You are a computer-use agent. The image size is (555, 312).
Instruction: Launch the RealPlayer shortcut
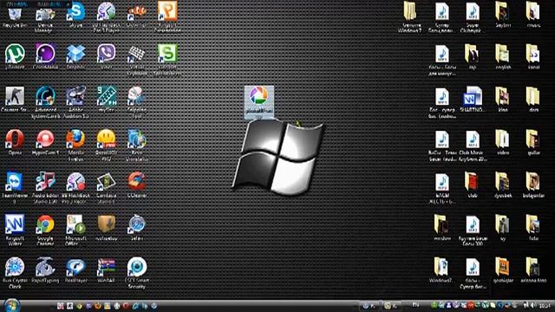(75, 270)
